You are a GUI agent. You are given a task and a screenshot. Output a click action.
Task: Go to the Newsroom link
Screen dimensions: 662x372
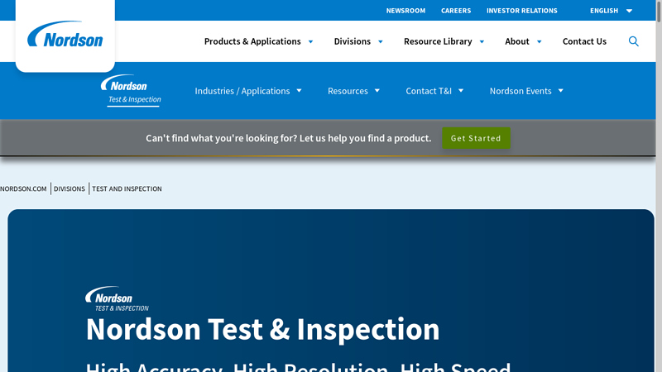405,11
